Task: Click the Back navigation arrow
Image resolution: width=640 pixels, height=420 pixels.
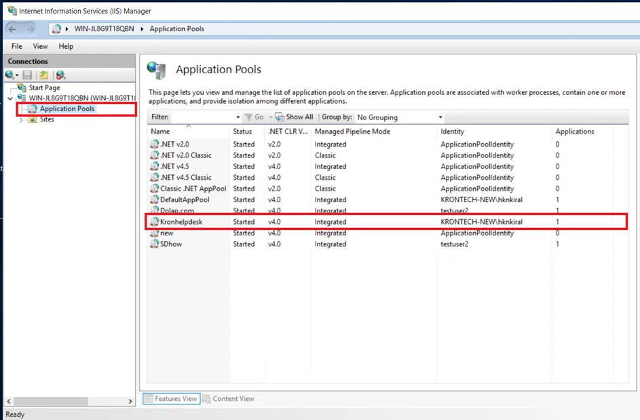Action: click(12, 29)
